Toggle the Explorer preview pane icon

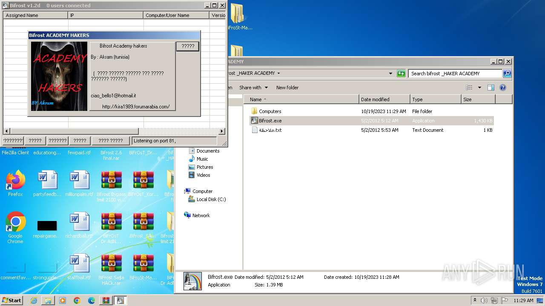click(490, 88)
